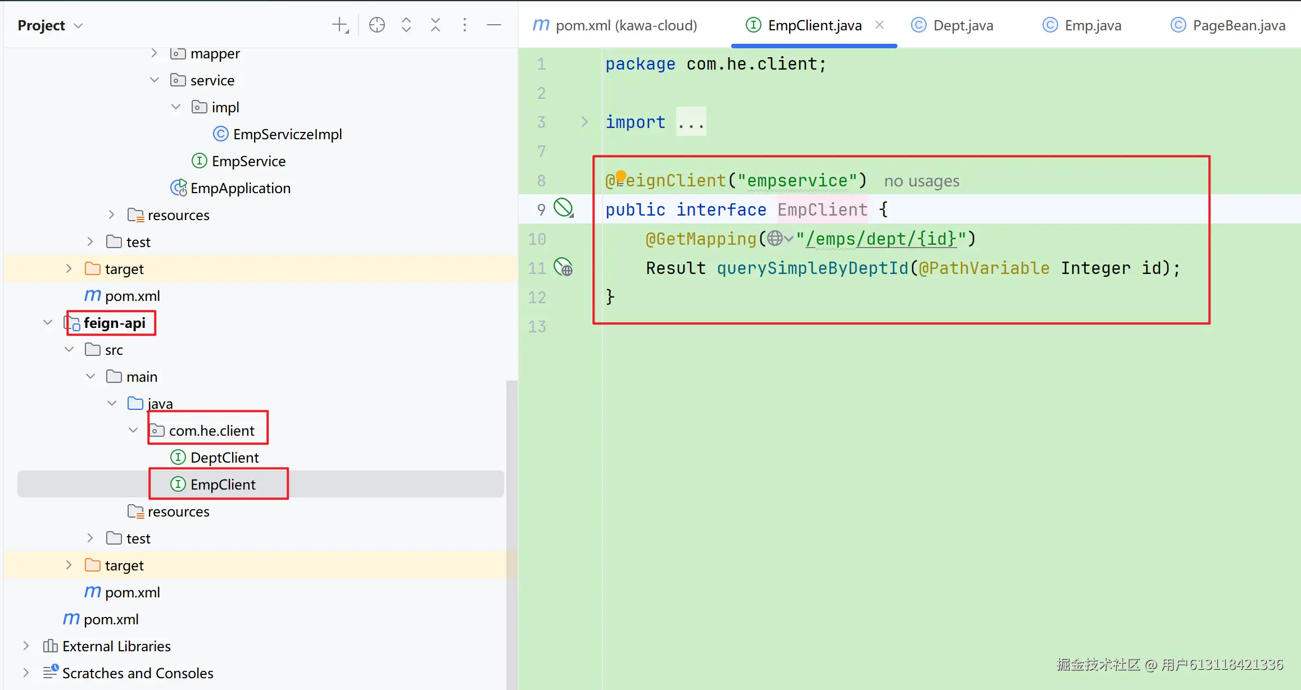Click the gutter icon on line 9

tap(563, 208)
